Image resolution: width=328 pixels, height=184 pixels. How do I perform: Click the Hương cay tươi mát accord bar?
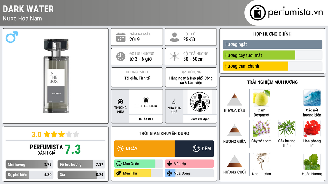pos(272,55)
